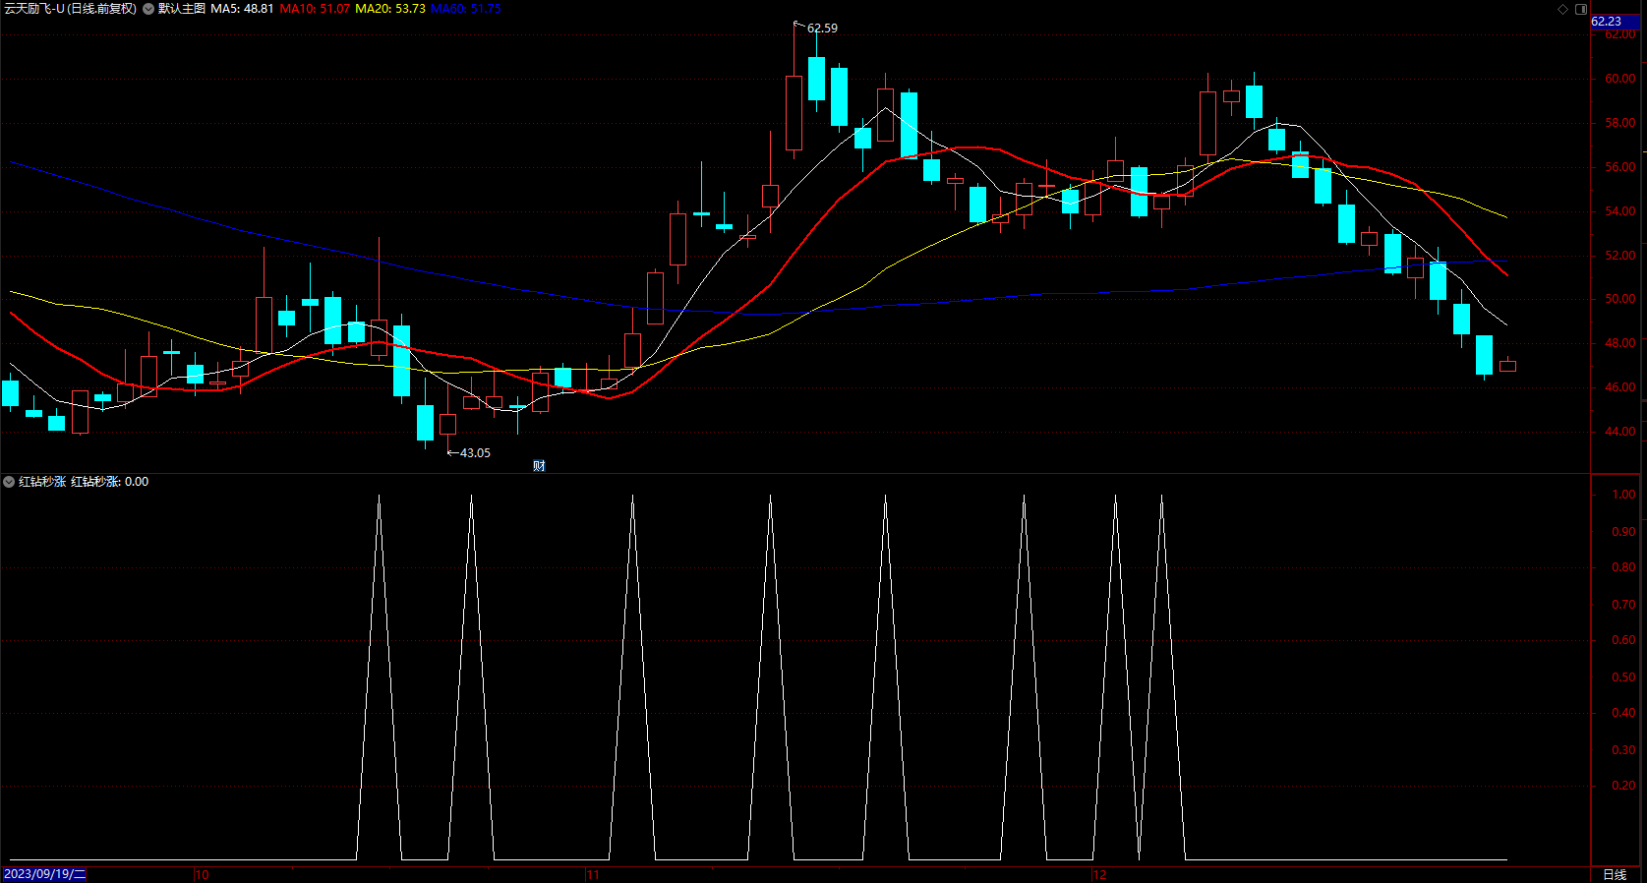The width and height of the screenshot is (1647, 883).
Task: Click the 44.00 price axis label
Action: pyautogui.click(x=1620, y=432)
